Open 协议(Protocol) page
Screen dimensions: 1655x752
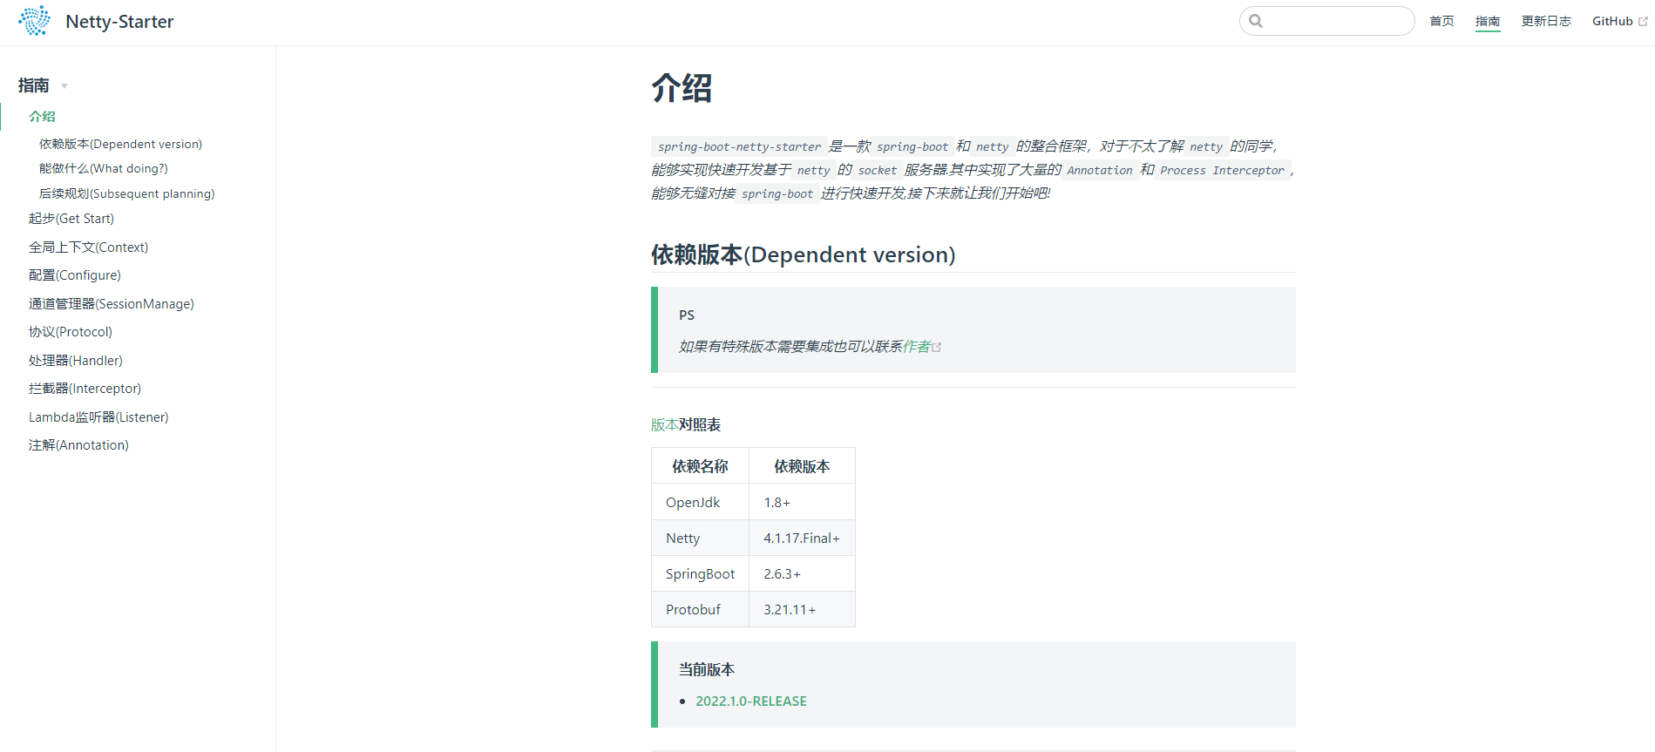[71, 332]
